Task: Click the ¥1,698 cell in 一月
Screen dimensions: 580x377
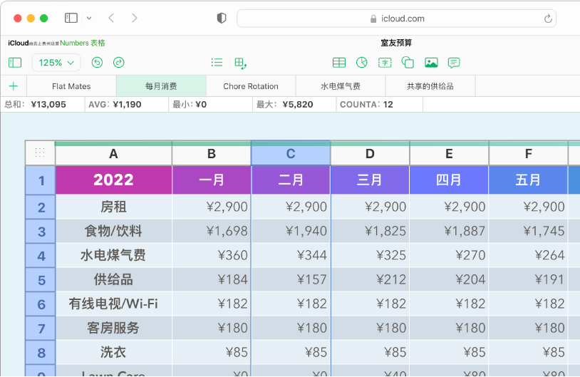Action: pyautogui.click(x=212, y=231)
